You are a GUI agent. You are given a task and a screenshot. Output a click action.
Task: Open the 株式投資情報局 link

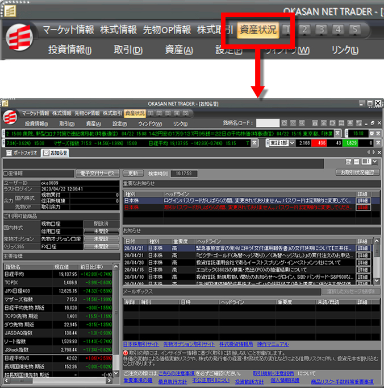[236, 344]
